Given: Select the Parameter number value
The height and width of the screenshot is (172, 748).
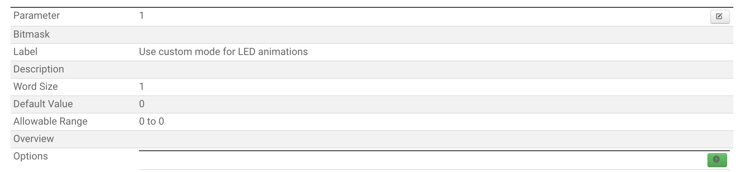Looking at the screenshot, I should coord(141,16).
